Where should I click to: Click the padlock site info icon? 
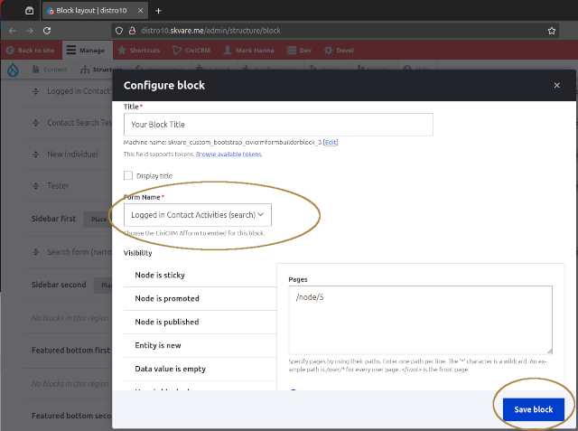pyautogui.click(x=133, y=31)
